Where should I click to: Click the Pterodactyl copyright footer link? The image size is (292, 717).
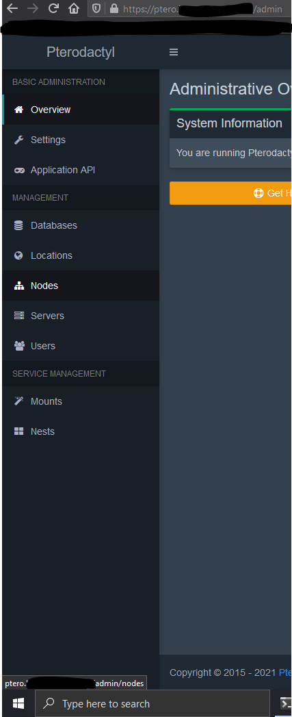(285, 672)
